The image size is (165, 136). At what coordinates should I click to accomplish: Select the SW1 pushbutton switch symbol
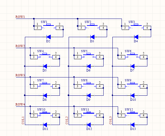48,27
